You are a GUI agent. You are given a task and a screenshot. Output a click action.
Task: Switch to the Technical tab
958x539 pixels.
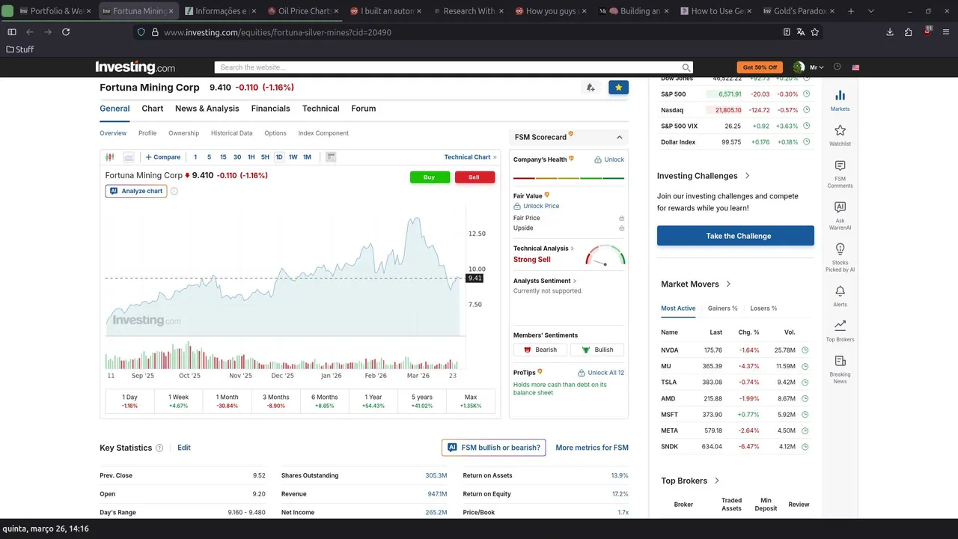321,109
